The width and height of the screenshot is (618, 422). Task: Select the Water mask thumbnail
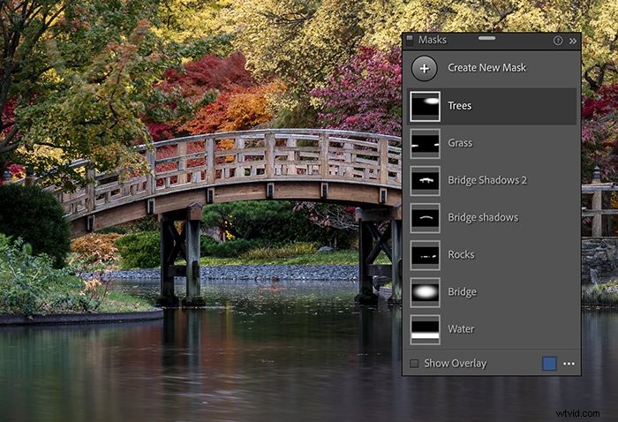coord(425,330)
